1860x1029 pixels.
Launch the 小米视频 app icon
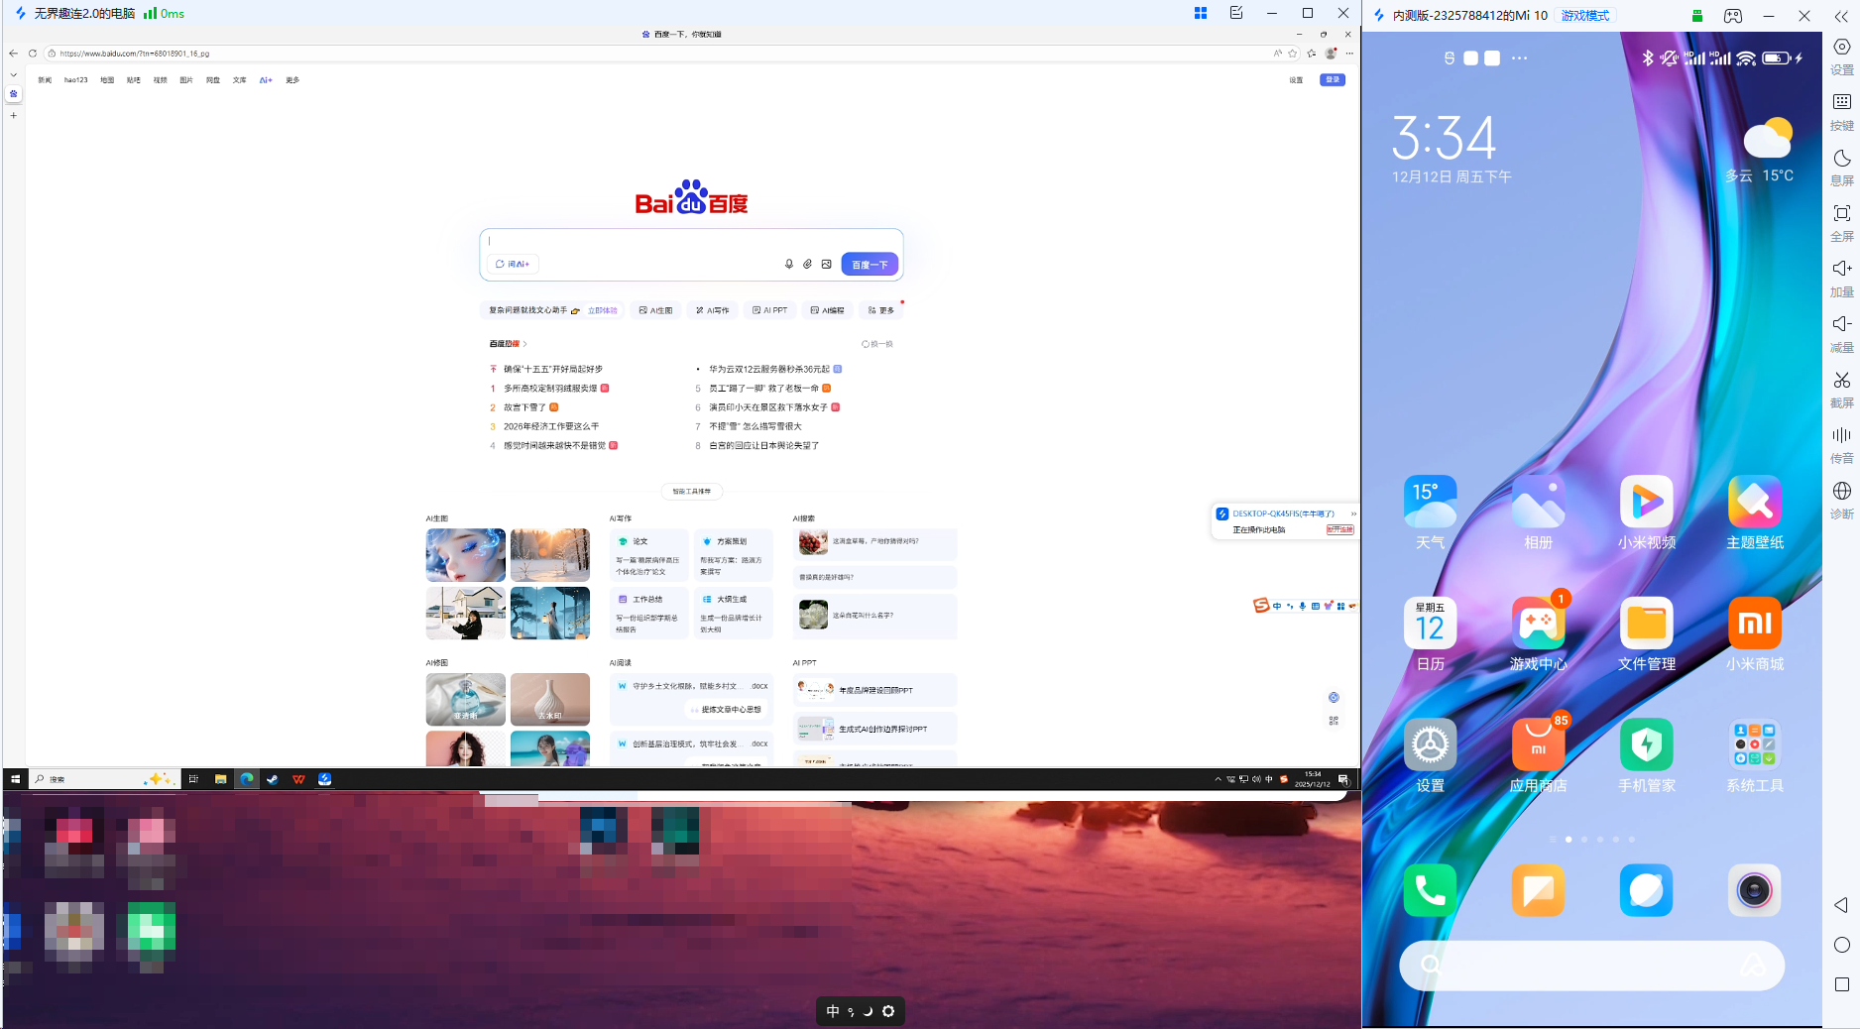(1646, 502)
